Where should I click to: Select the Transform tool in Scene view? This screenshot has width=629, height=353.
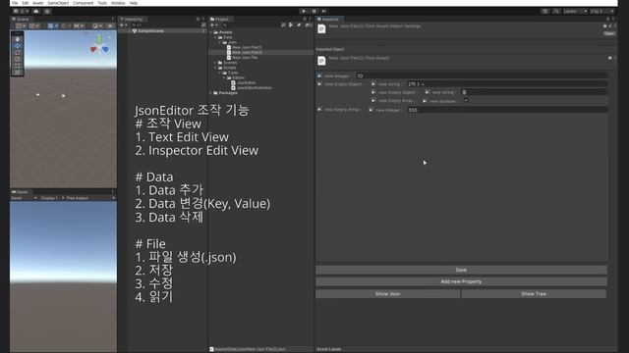[18, 73]
